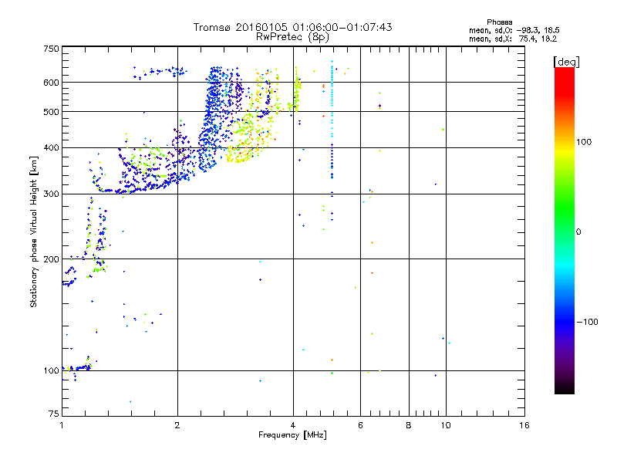Screen dimensions: 617x463
Task: Click the 'Frequency [MHz]' axis label
Action: (x=292, y=435)
